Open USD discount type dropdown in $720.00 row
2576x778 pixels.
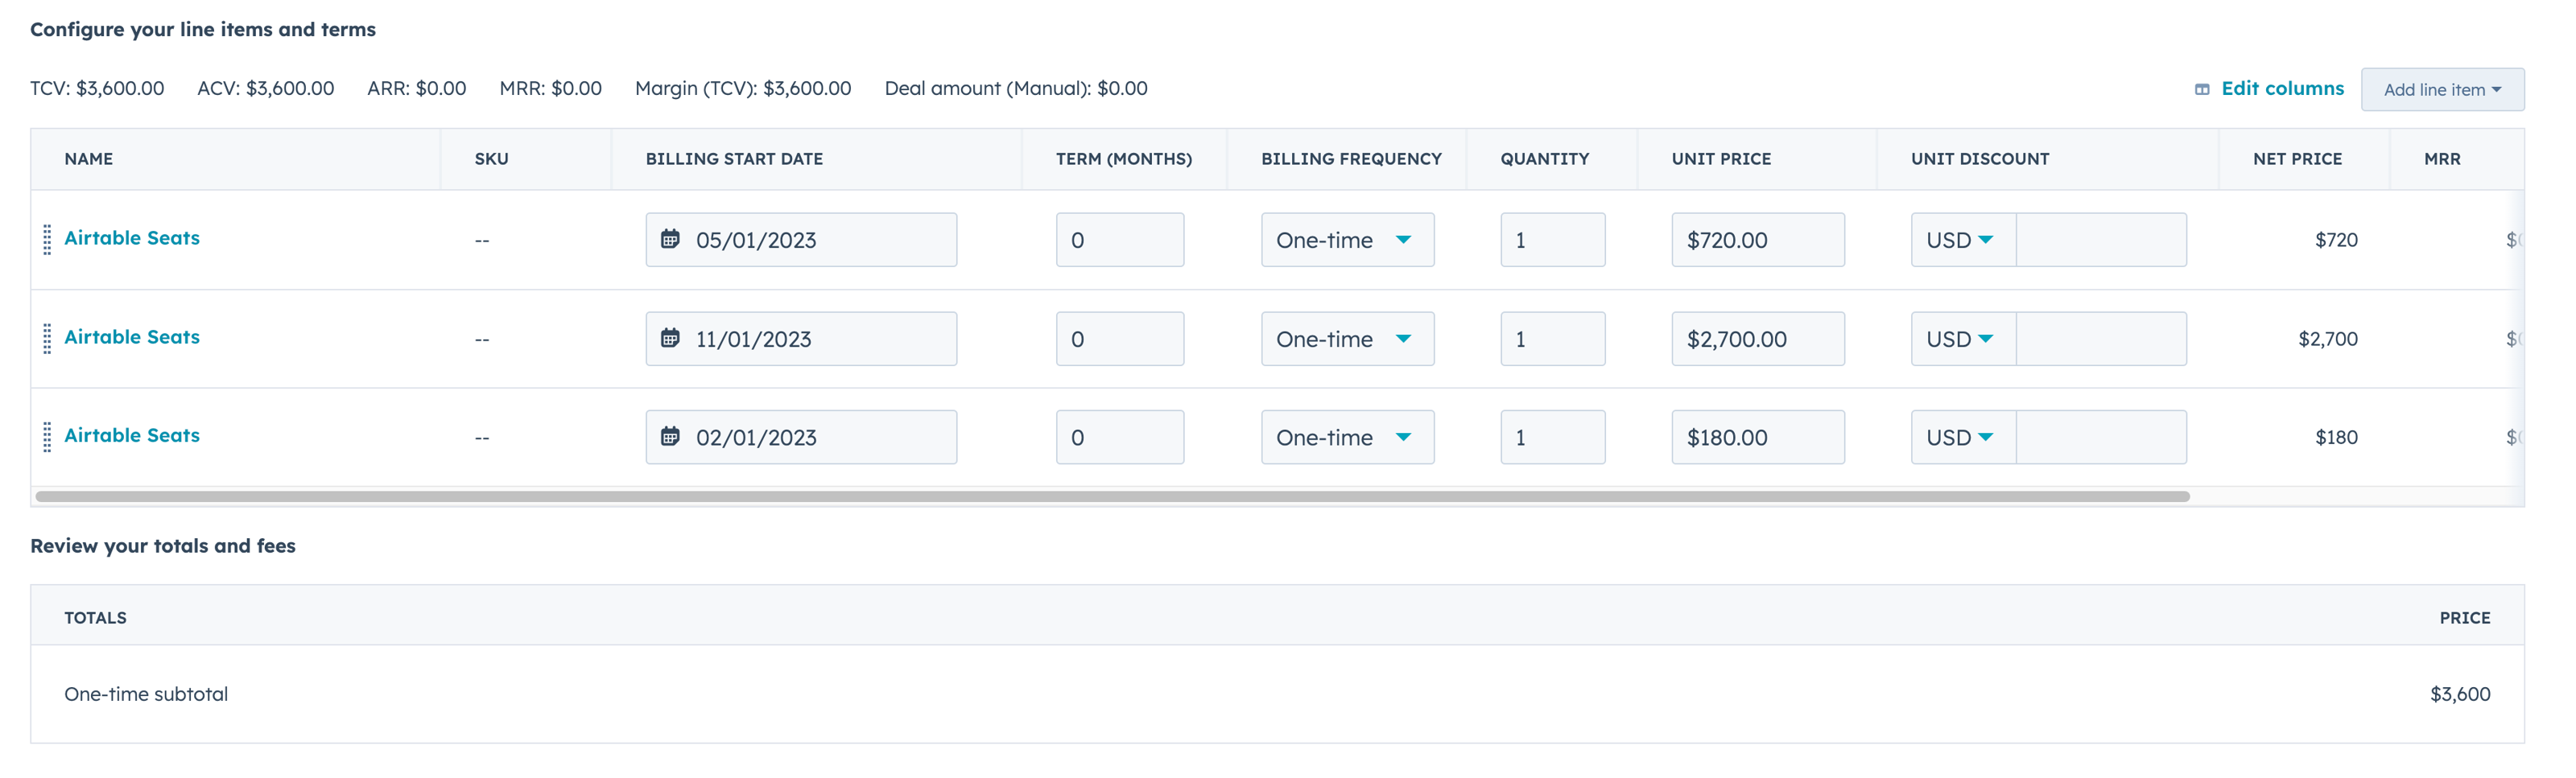[1963, 240]
